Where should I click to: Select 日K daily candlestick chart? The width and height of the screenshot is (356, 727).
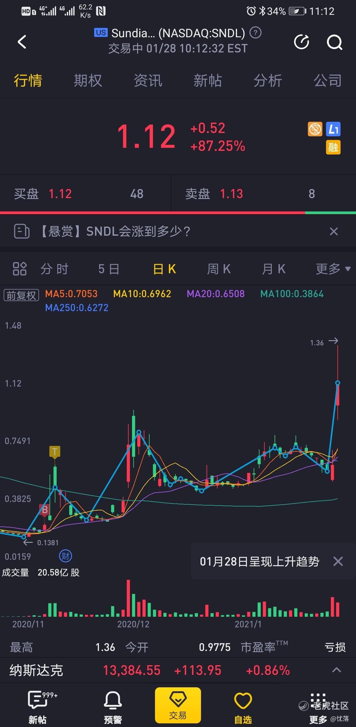164,269
